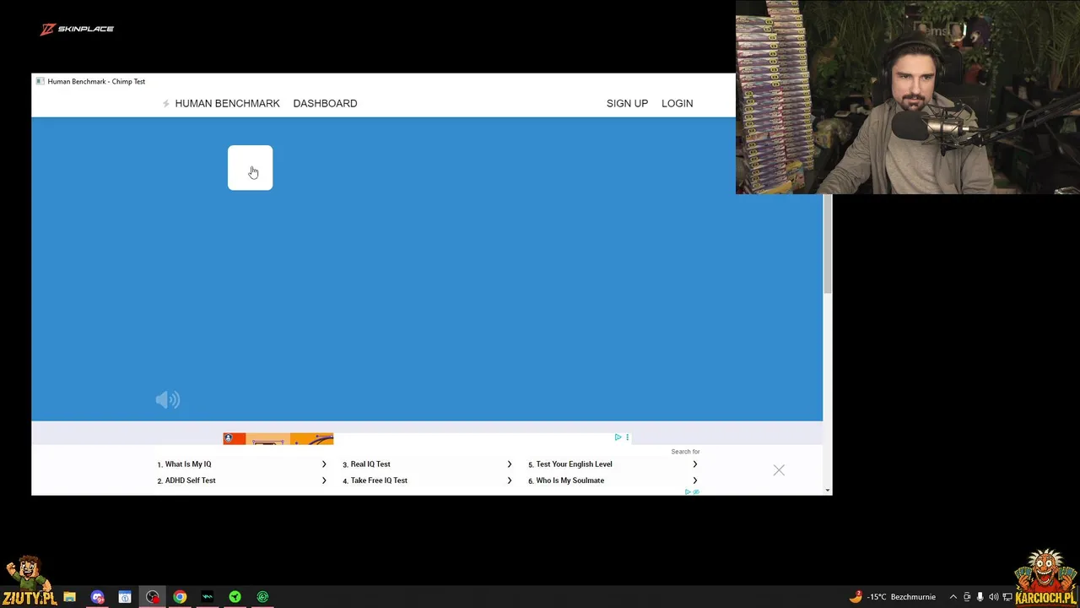Toggle the sound speaker icon in the game
Screen dimensions: 1080x608
[168, 399]
